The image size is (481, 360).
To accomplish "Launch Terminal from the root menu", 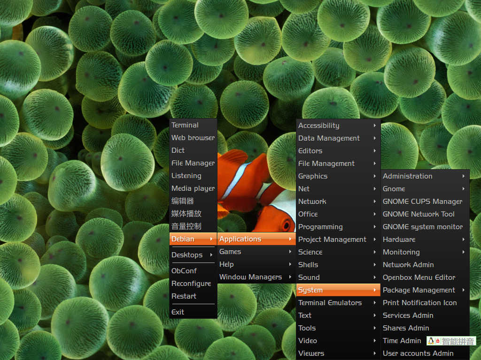I will pos(193,125).
